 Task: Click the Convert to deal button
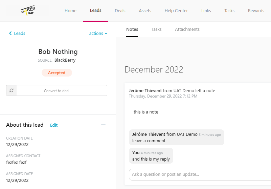[x=62, y=90]
